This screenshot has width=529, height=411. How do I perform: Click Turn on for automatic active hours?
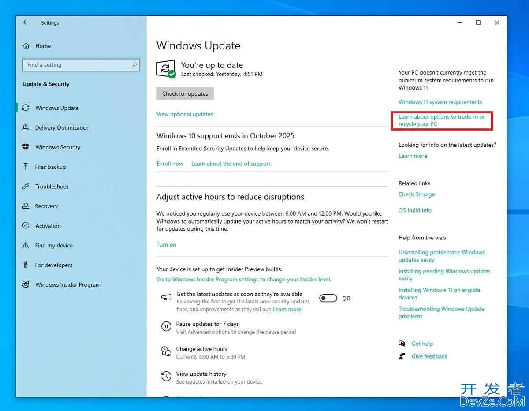click(166, 245)
